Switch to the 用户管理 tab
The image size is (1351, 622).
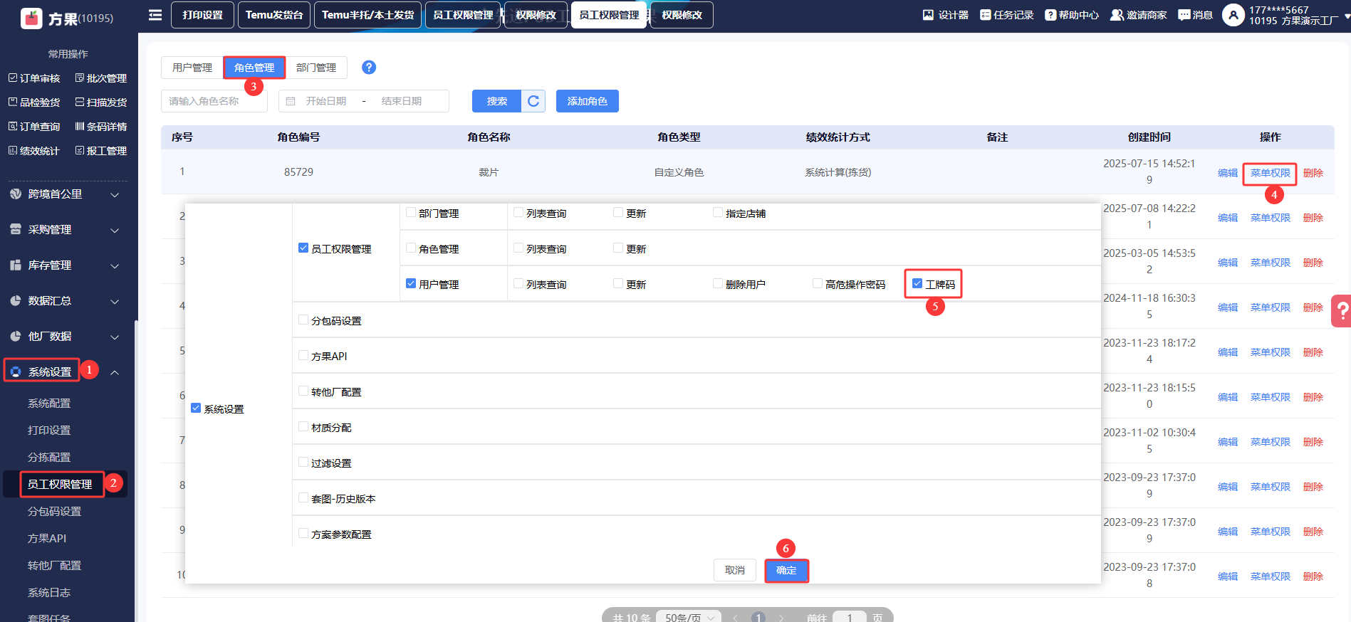(192, 68)
